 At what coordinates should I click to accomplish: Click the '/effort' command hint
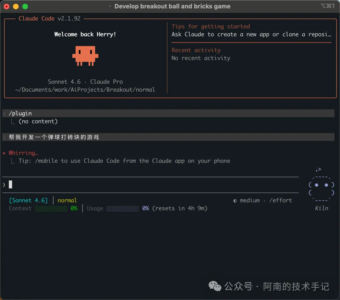(280, 200)
